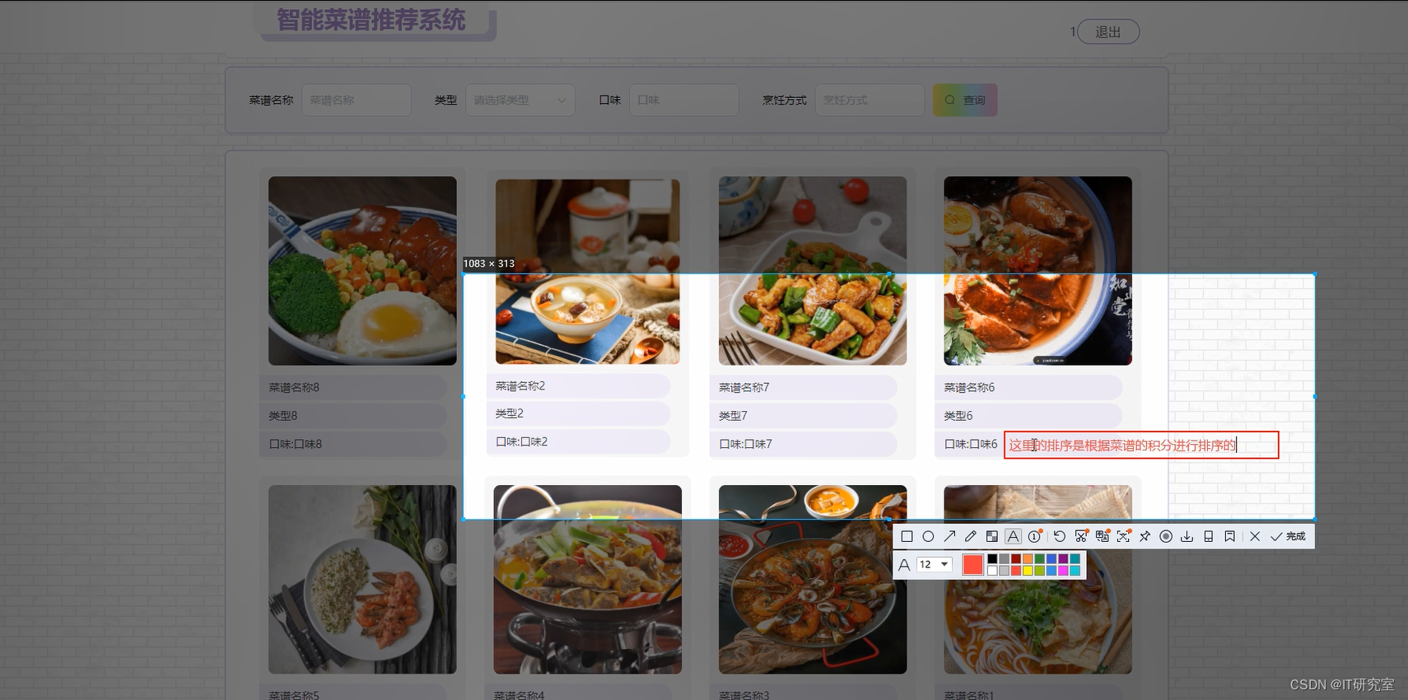Pick the black color swatch
This screenshot has height=700, width=1408.
[992, 558]
